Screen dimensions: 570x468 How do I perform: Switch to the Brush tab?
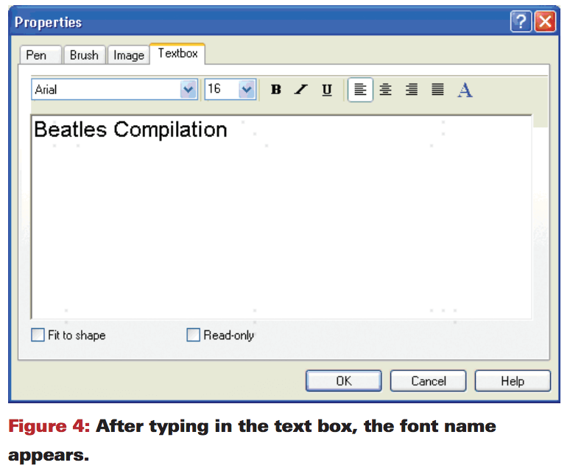pos(85,55)
